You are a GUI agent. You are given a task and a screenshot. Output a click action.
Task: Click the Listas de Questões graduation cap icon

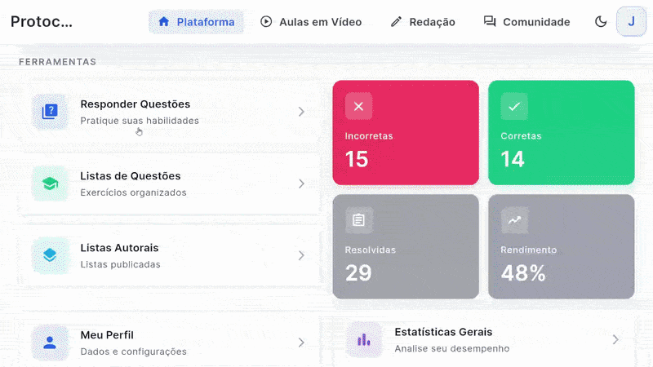(x=50, y=183)
